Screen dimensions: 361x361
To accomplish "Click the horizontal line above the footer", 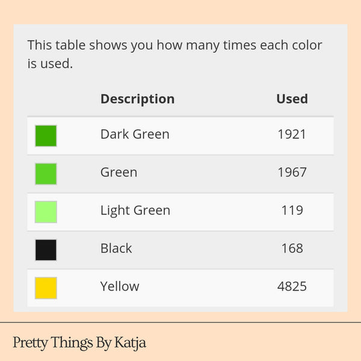I will 180,322.
